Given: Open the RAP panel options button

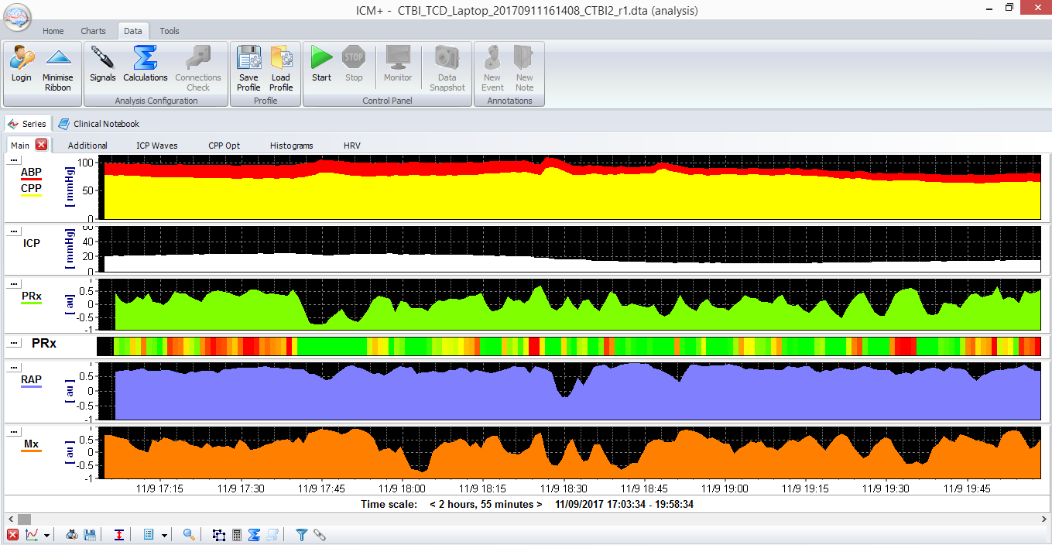Looking at the screenshot, I should tap(13, 368).
